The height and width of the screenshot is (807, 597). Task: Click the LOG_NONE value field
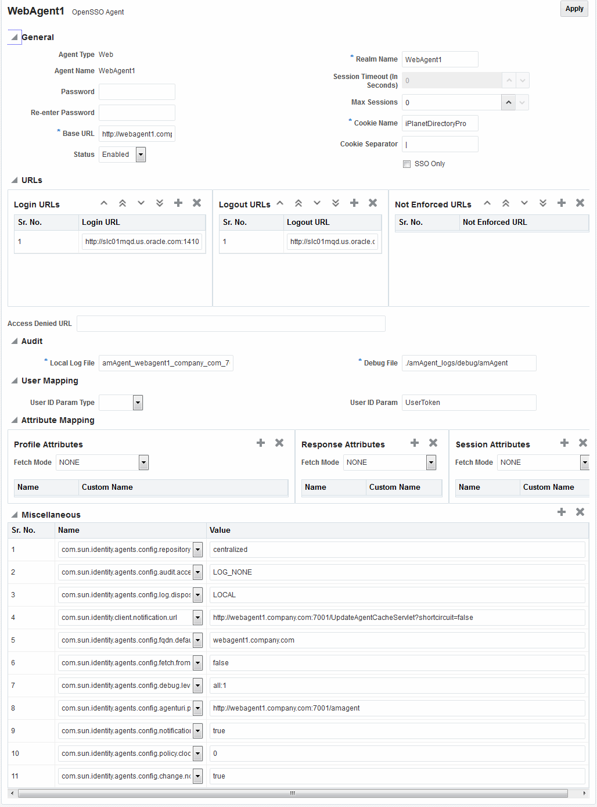(x=397, y=572)
